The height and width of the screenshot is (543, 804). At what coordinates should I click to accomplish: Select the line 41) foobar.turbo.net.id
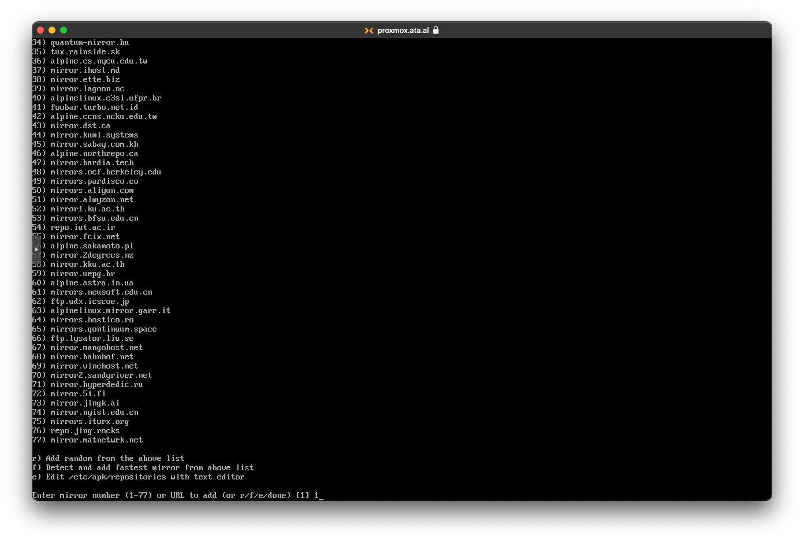click(85, 107)
